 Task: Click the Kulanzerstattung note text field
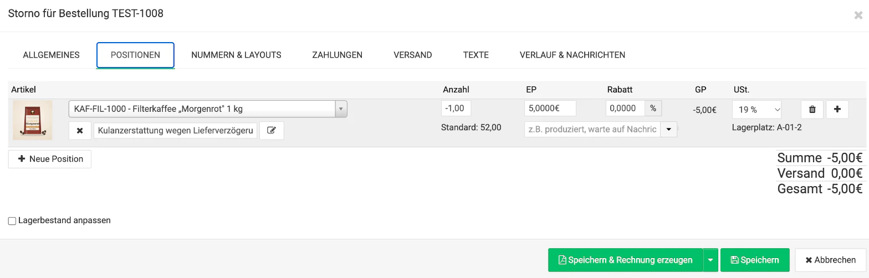pos(175,131)
